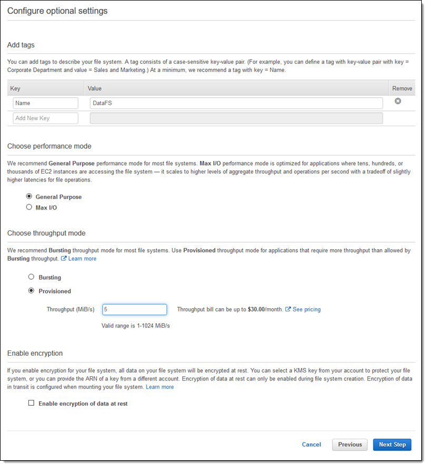Select Max I/O performance mode
The image size is (427, 466).
[29, 208]
